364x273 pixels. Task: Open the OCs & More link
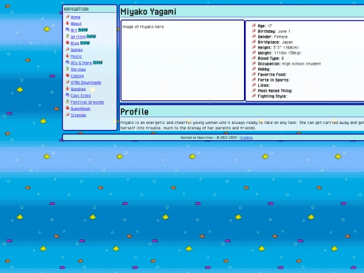click(81, 63)
